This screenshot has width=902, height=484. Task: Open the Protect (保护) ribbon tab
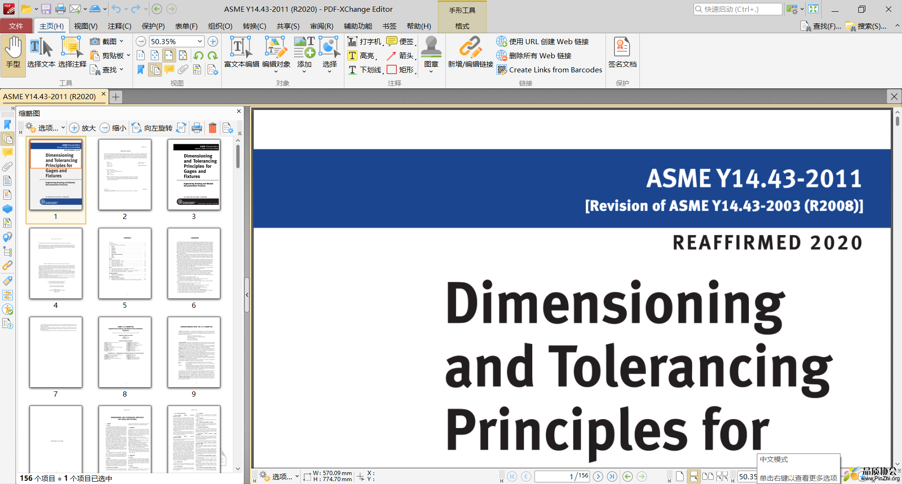[153, 26]
